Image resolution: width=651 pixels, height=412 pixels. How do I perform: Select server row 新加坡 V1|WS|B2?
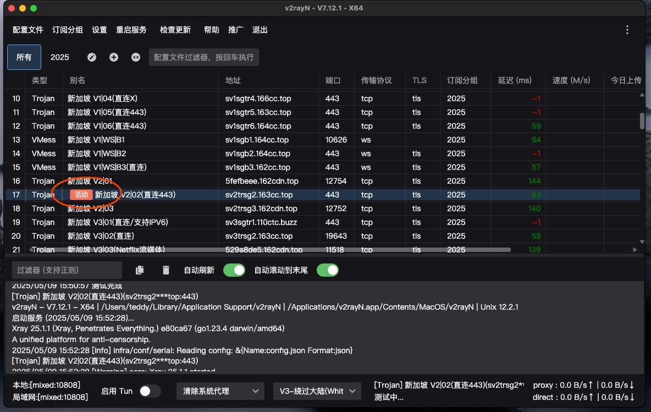click(x=322, y=153)
